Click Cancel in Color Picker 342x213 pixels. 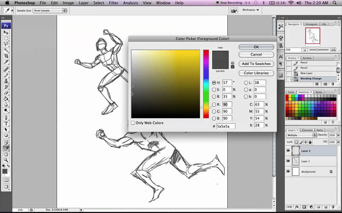click(256, 54)
